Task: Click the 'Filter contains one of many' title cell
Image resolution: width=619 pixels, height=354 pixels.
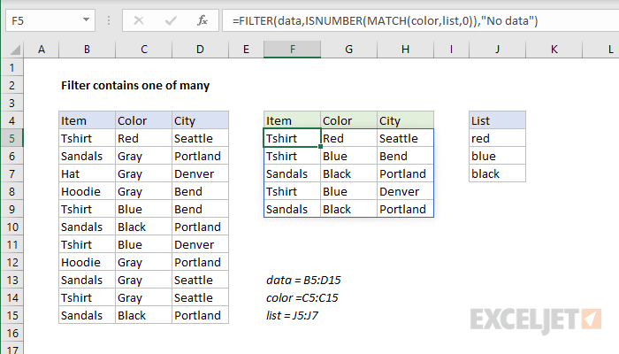Action: [134, 86]
